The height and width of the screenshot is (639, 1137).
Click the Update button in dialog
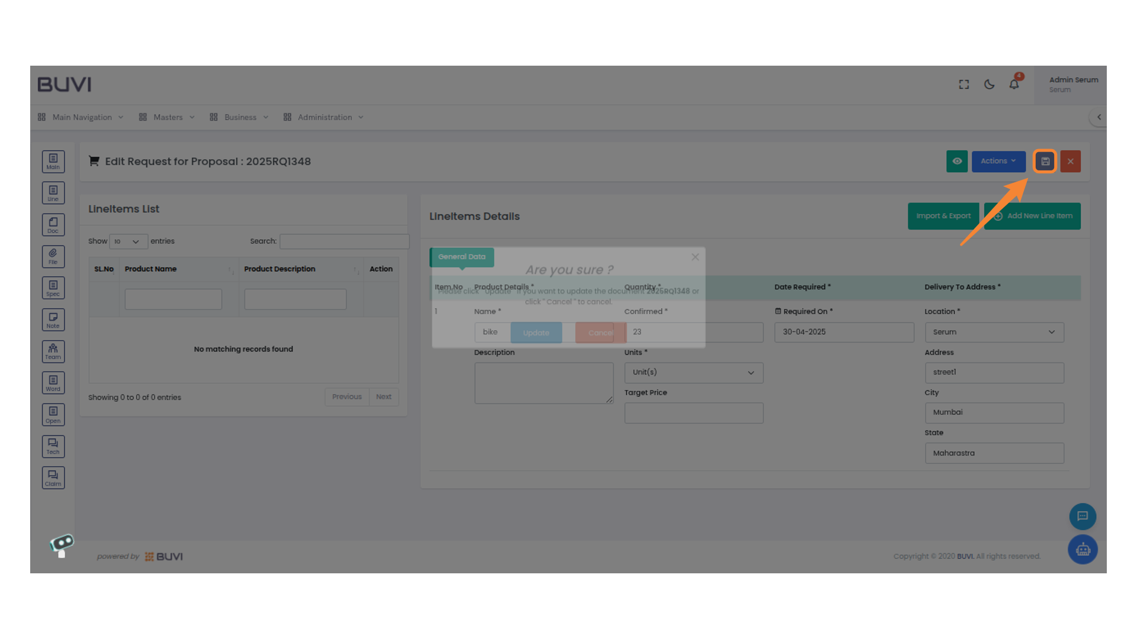coord(536,333)
